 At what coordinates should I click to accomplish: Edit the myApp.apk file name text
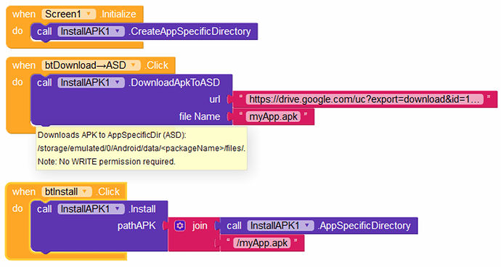point(273,117)
